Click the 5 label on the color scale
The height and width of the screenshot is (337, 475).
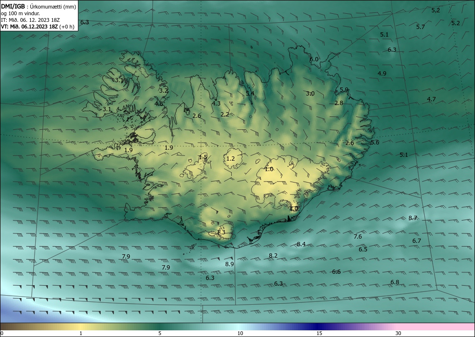(160, 333)
